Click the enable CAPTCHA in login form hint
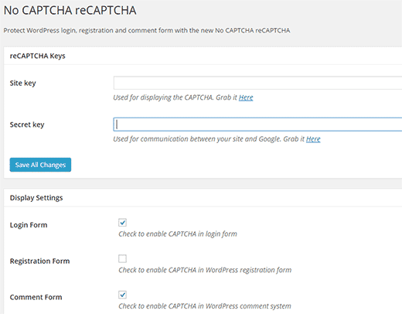402x314 pixels. tap(178, 234)
